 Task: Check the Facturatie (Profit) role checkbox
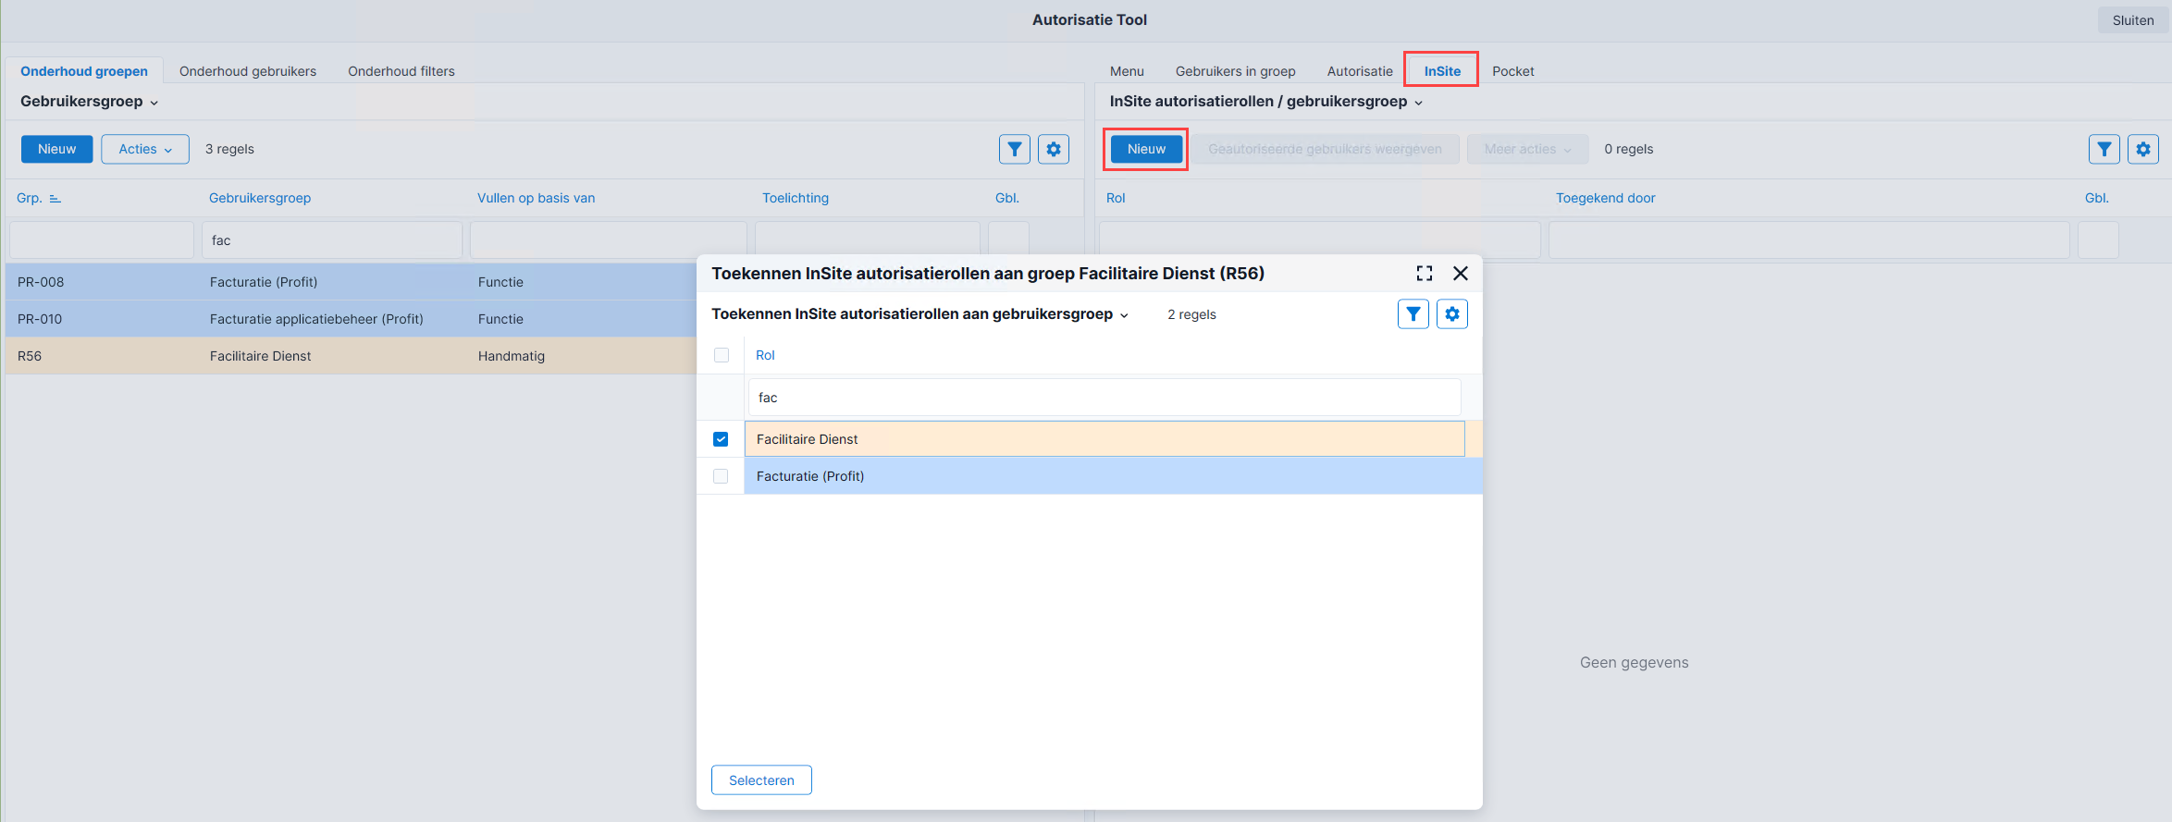point(721,476)
